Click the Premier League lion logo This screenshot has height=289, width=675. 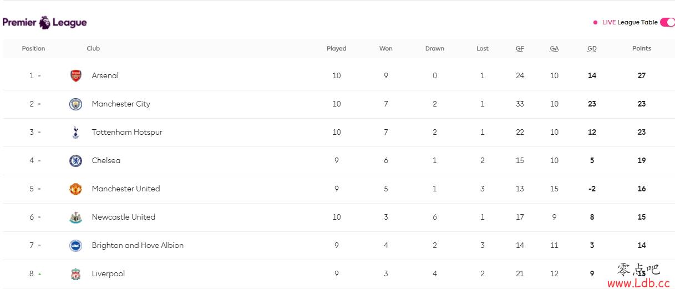[x=45, y=23]
